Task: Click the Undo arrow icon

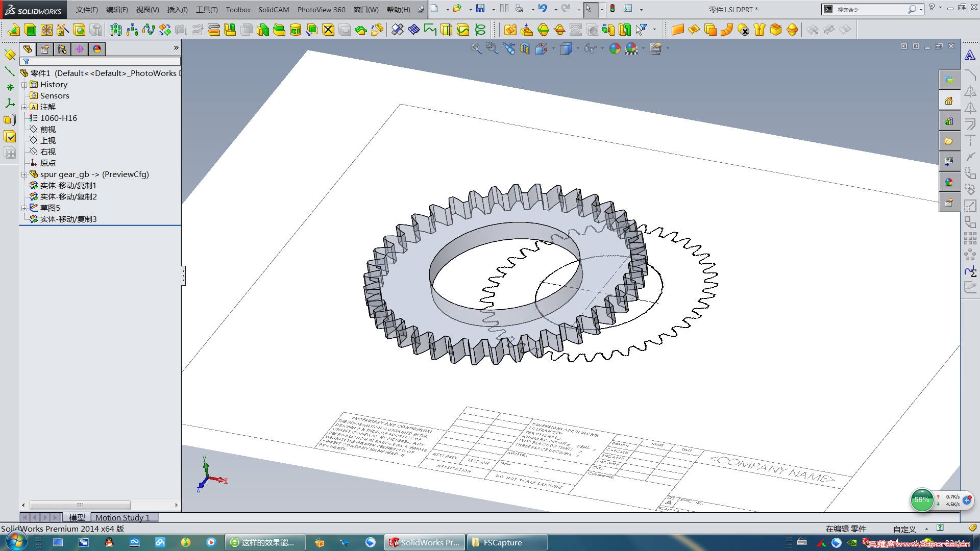Action: (543, 9)
